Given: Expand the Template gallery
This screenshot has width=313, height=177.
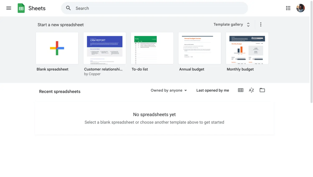Looking at the screenshot, I should [x=232, y=24].
